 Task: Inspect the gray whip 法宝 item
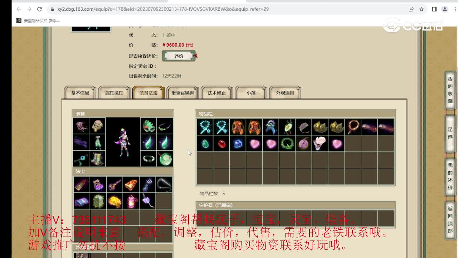pyautogui.click(x=164, y=185)
